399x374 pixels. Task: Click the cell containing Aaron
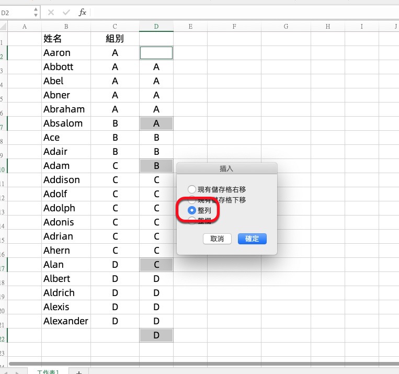[x=66, y=53]
